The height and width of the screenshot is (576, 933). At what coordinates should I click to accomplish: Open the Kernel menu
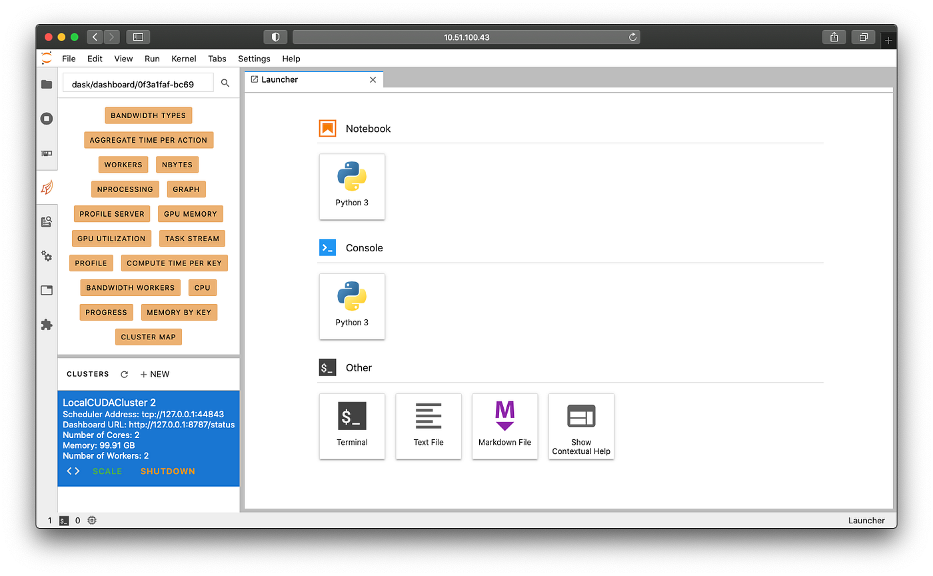pyautogui.click(x=183, y=59)
